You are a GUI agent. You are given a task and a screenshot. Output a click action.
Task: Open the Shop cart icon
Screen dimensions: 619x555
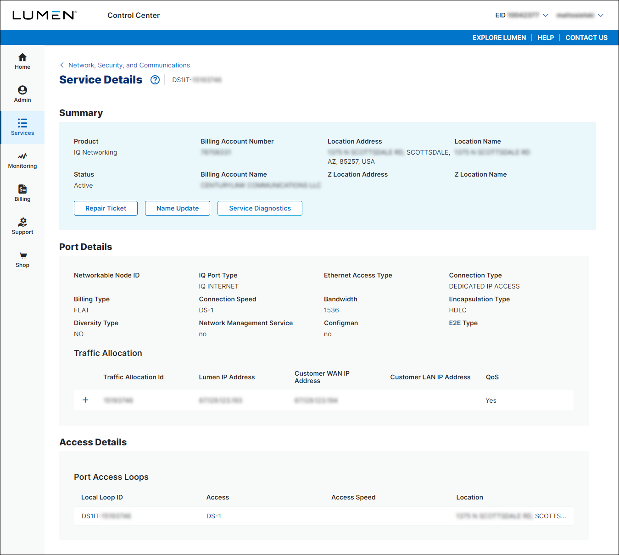click(22, 255)
